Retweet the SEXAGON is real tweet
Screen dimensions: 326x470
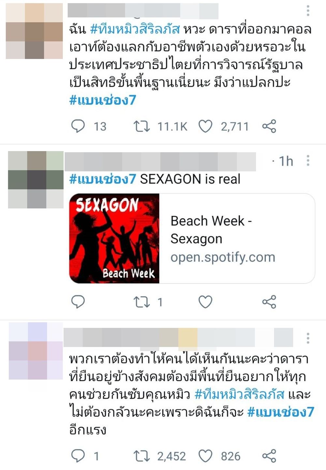(141, 302)
